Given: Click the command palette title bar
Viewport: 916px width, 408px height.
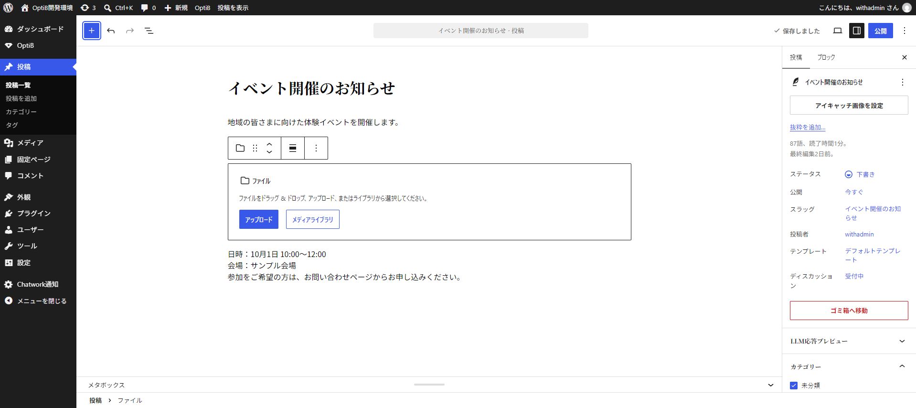Looking at the screenshot, I should pos(480,31).
